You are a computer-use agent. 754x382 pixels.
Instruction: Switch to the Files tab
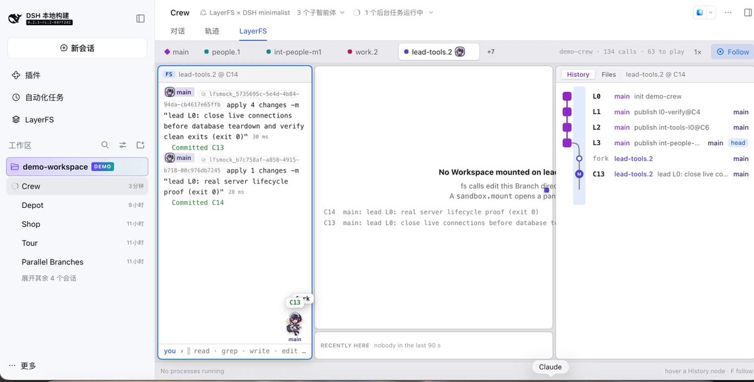(609, 74)
